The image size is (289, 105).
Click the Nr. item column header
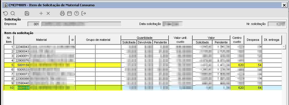(x=9, y=40)
